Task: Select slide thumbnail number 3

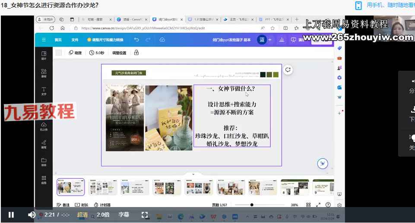Action: pos(135,187)
